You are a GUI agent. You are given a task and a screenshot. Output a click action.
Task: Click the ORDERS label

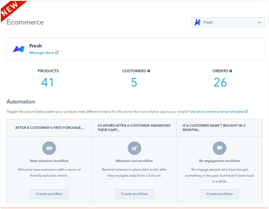(220, 71)
